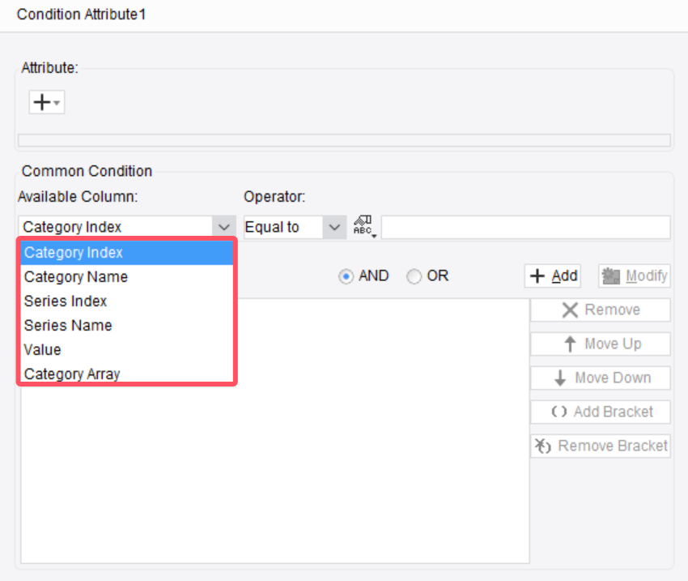Click the Add Bracket button
The width and height of the screenshot is (688, 581).
pyautogui.click(x=601, y=412)
